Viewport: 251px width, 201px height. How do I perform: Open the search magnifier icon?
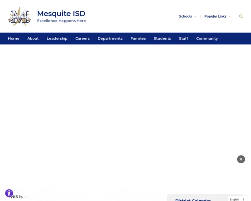241,16
